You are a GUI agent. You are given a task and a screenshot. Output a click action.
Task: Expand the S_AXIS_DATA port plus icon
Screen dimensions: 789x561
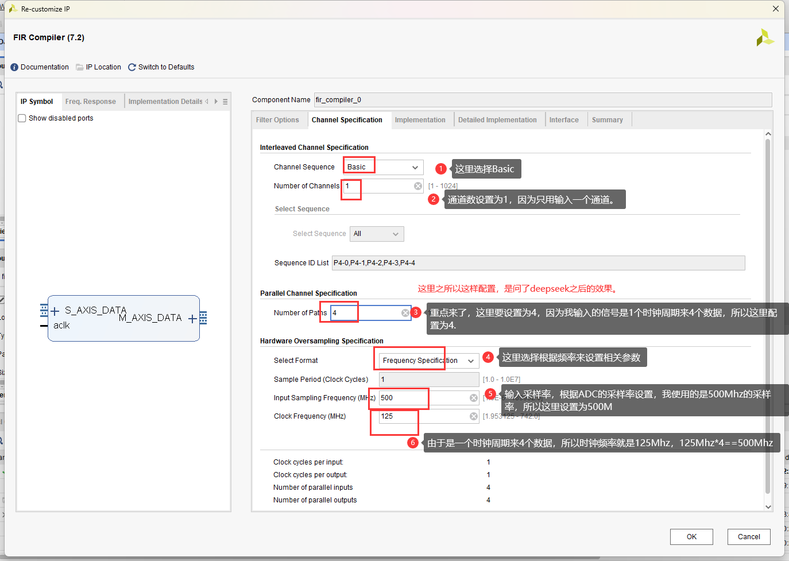(55, 311)
